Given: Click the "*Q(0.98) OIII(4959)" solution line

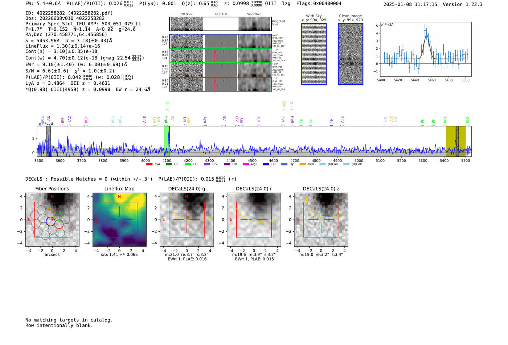Looking at the screenshot, I should tap(52, 89).
